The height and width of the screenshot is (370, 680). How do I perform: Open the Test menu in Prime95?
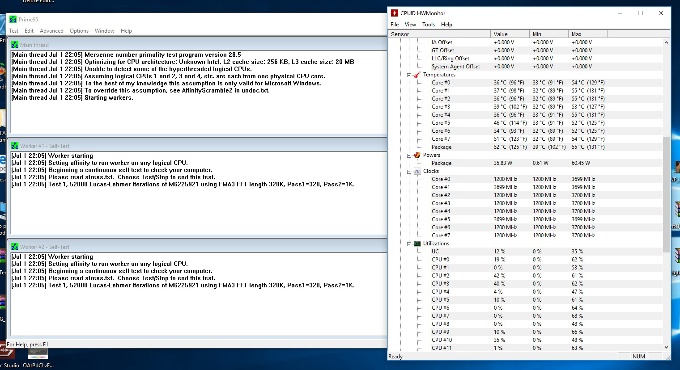tap(14, 31)
